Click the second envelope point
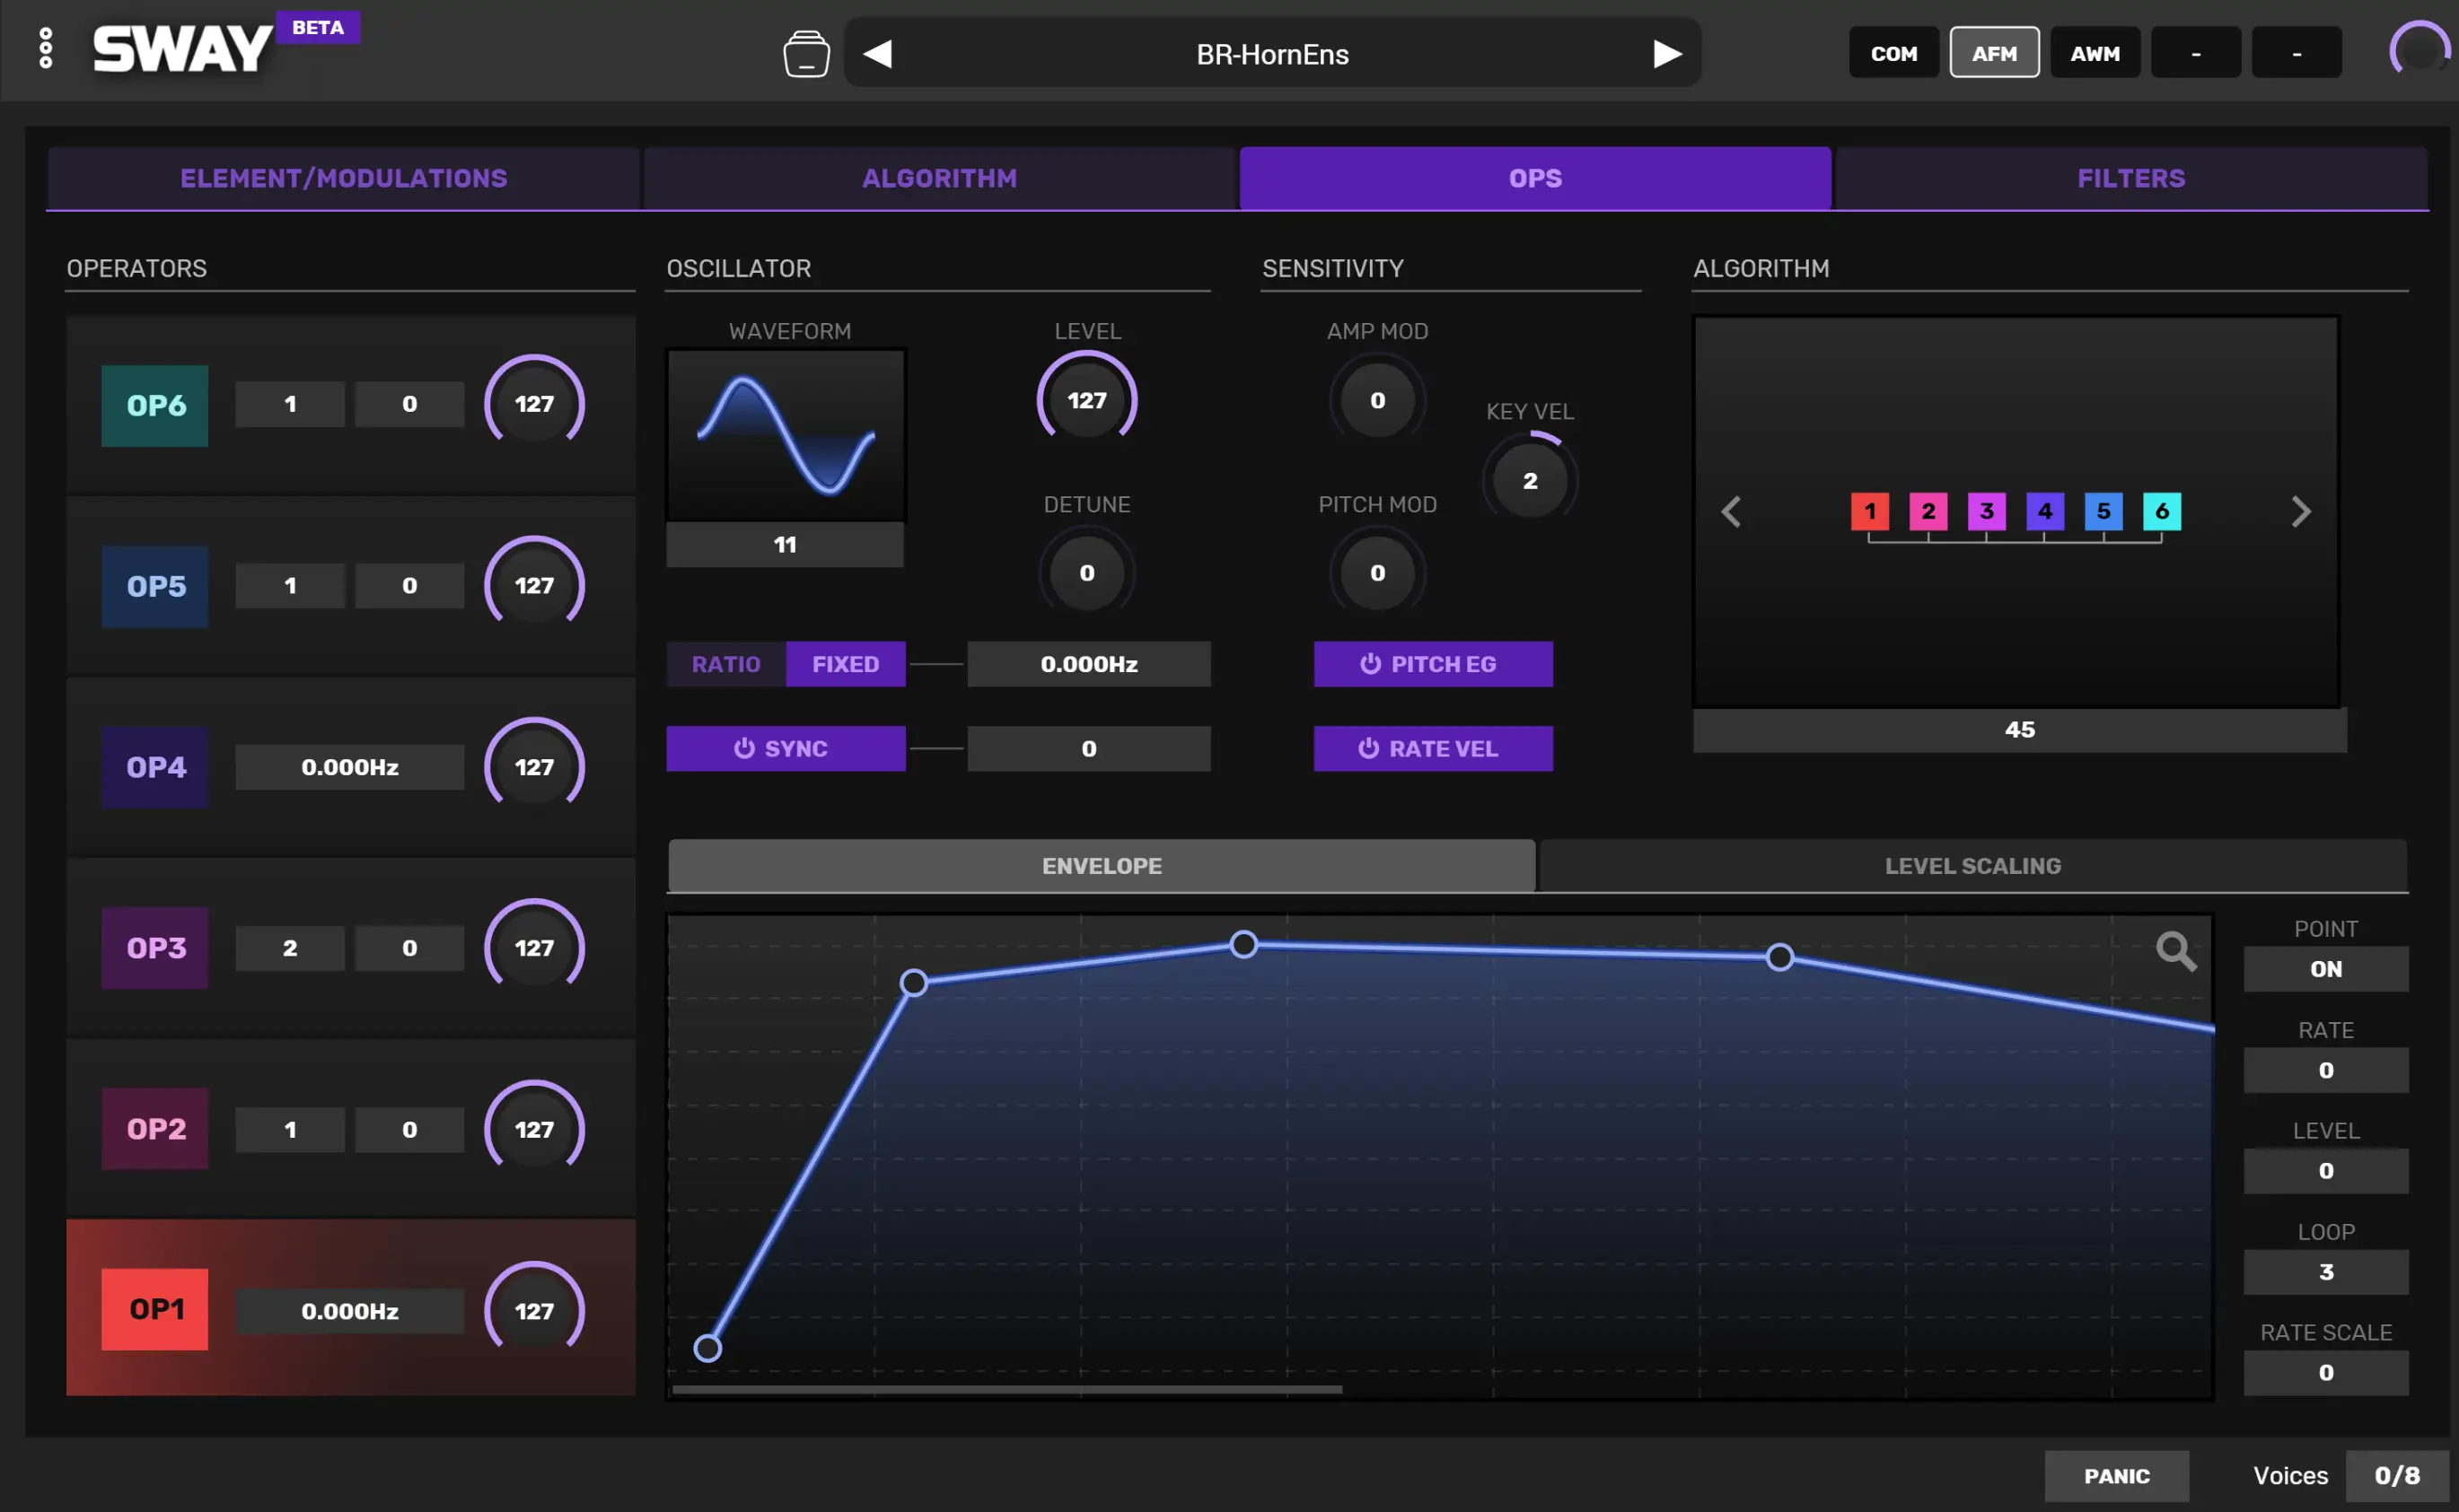Viewport: 2459px width, 1512px height. pos(913,983)
